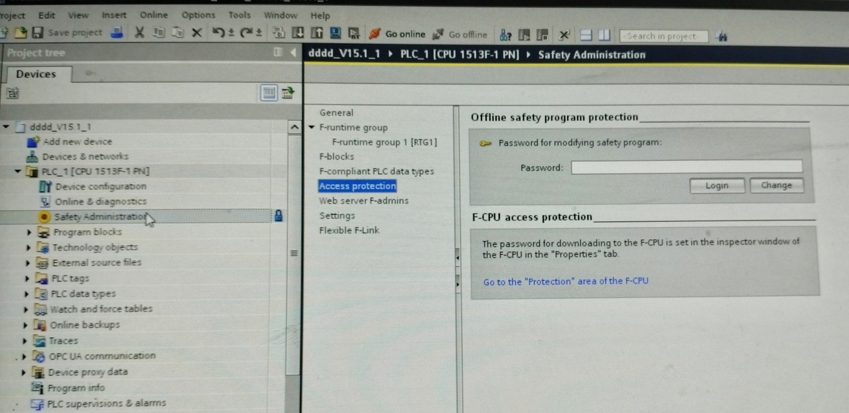
Task: Click the green-arrow icon in Project tree toolbar
Action: [288, 93]
